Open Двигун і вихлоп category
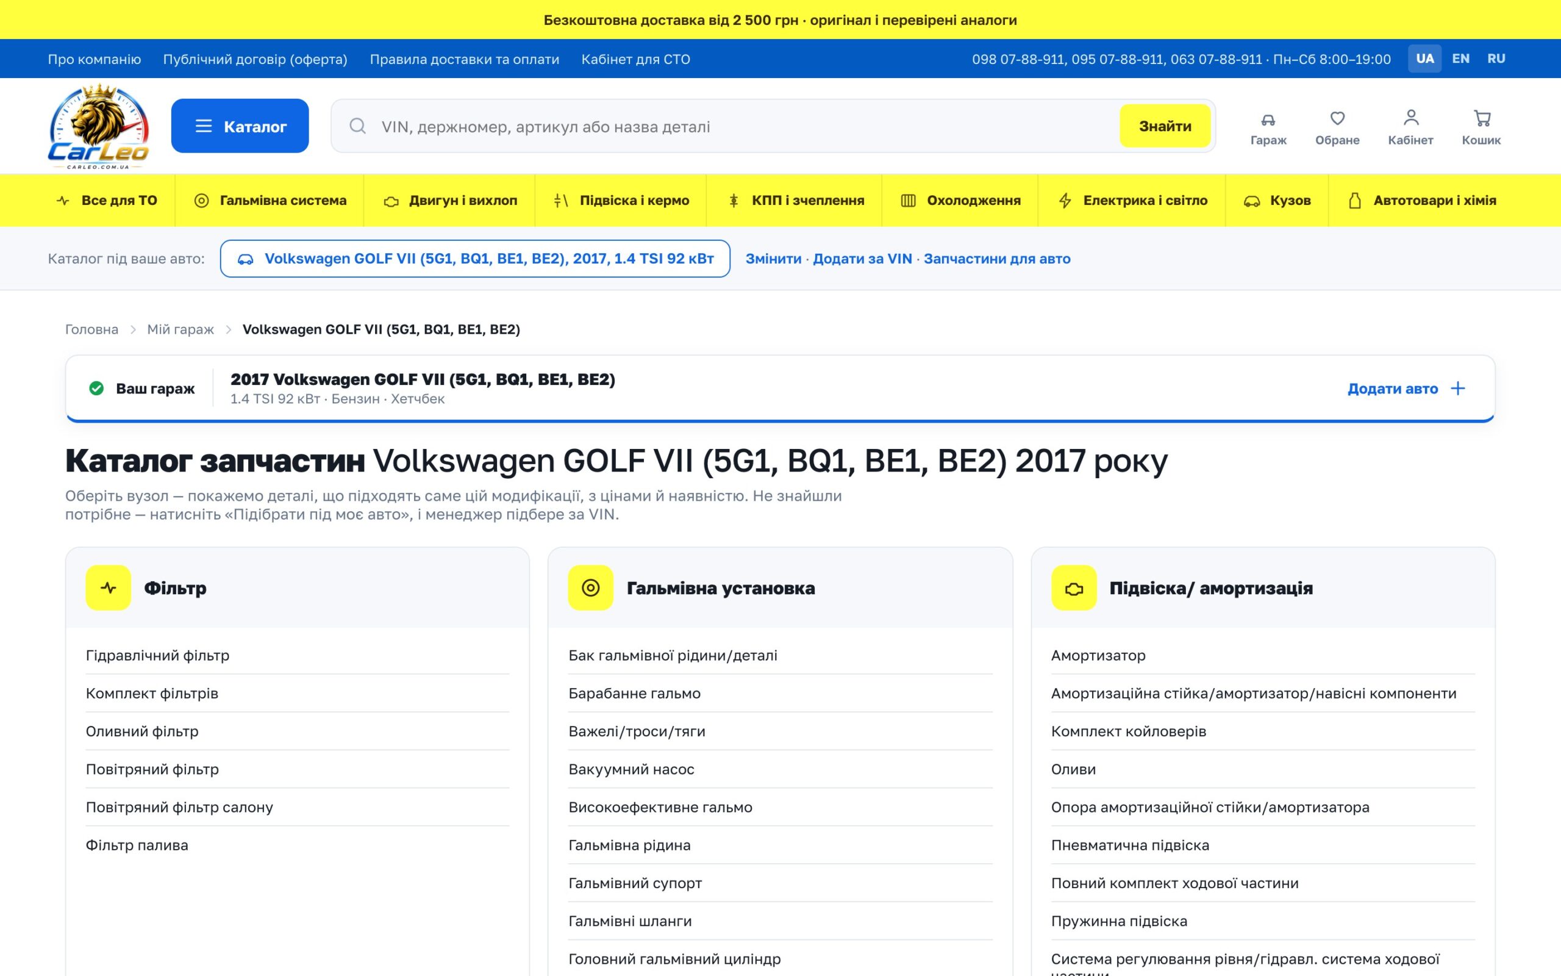 coord(449,200)
